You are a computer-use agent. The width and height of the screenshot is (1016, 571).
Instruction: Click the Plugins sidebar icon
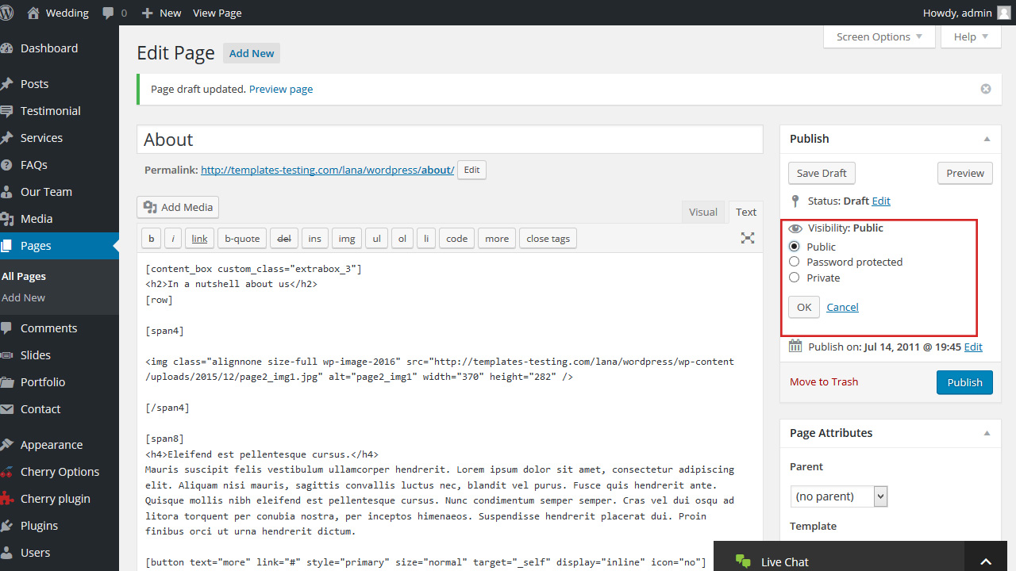coord(7,526)
